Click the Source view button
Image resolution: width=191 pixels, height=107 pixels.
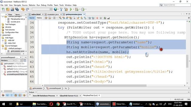coord(32,18)
